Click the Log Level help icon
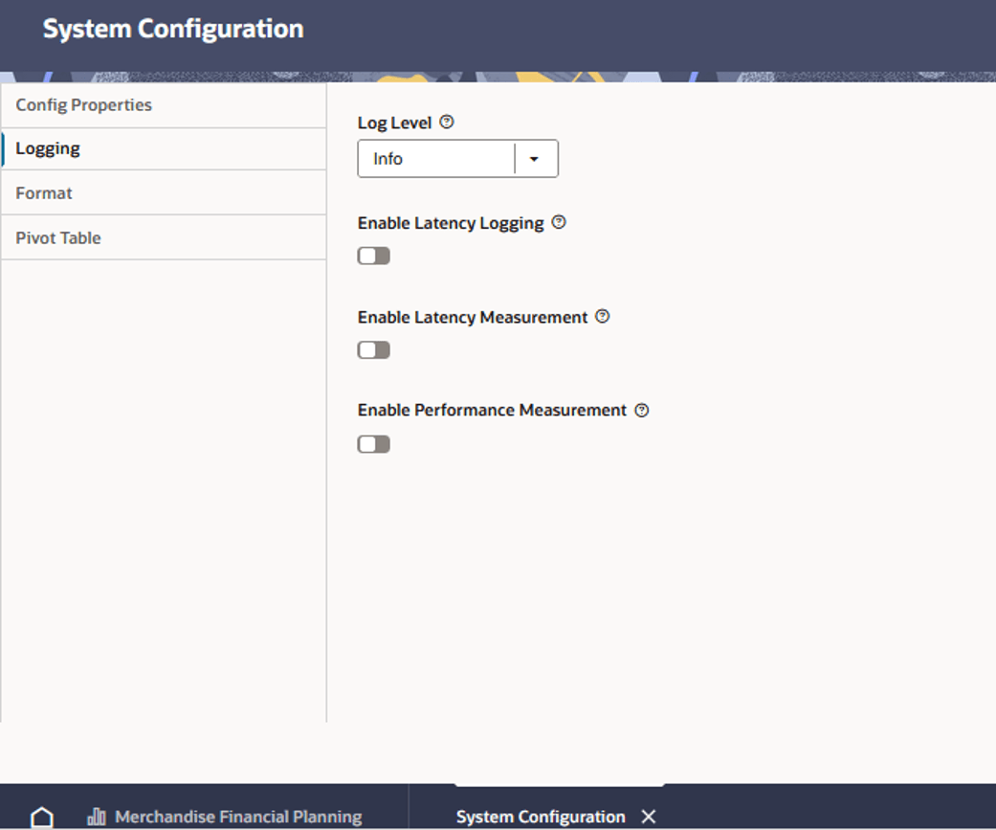Image resolution: width=996 pixels, height=830 pixels. click(447, 122)
